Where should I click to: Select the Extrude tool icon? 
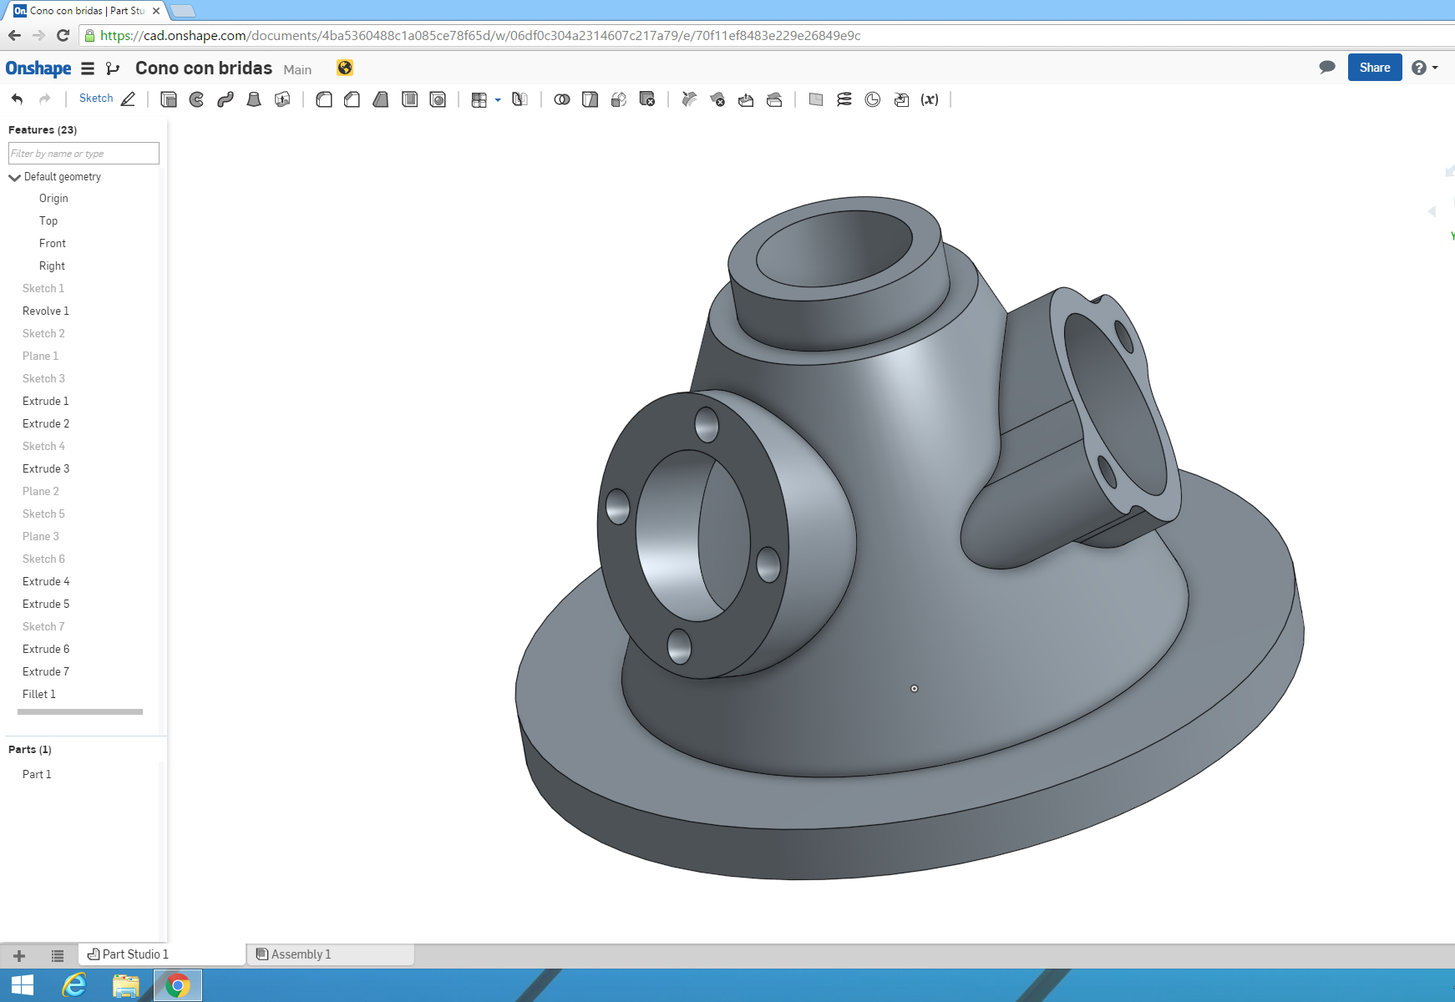click(x=169, y=99)
